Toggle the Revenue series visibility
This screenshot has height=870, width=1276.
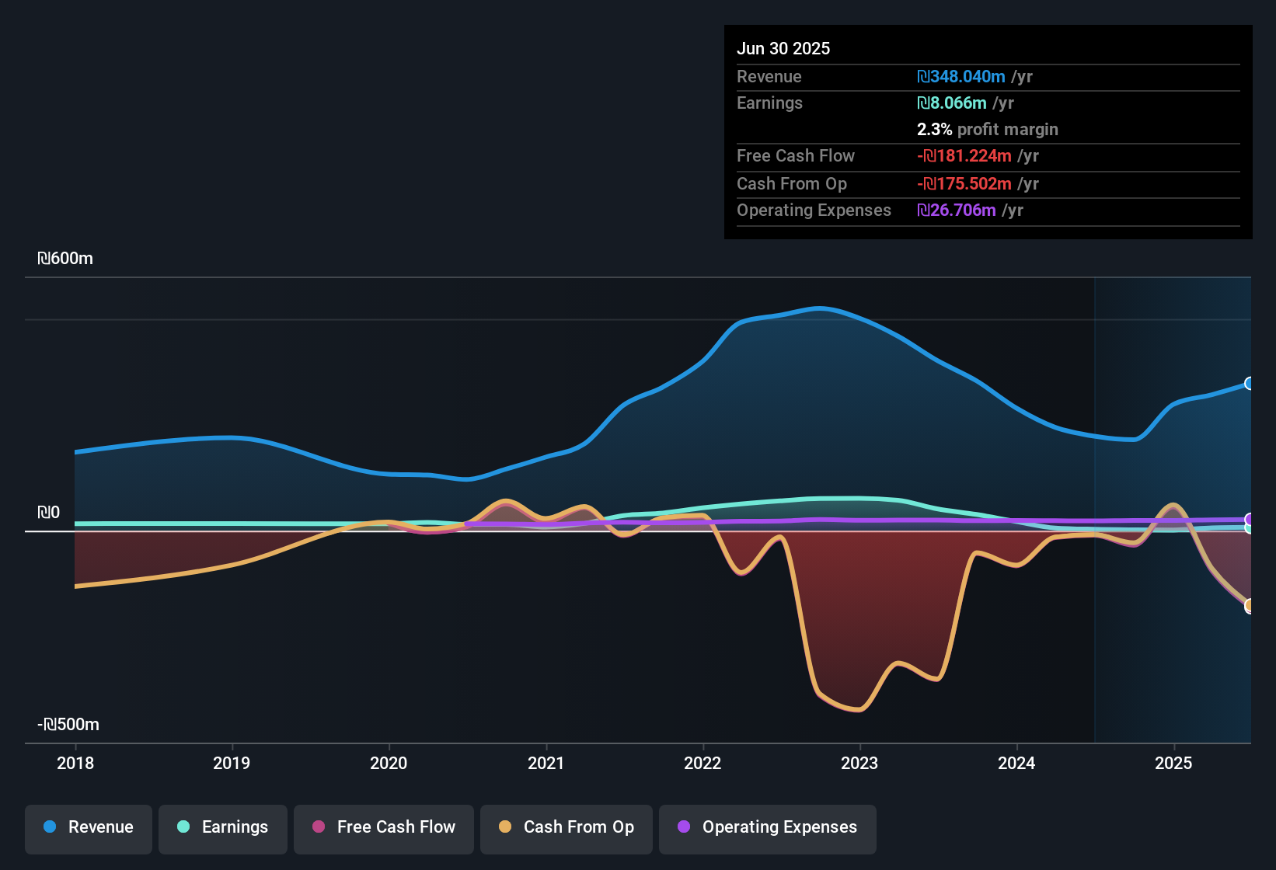point(88,827)
